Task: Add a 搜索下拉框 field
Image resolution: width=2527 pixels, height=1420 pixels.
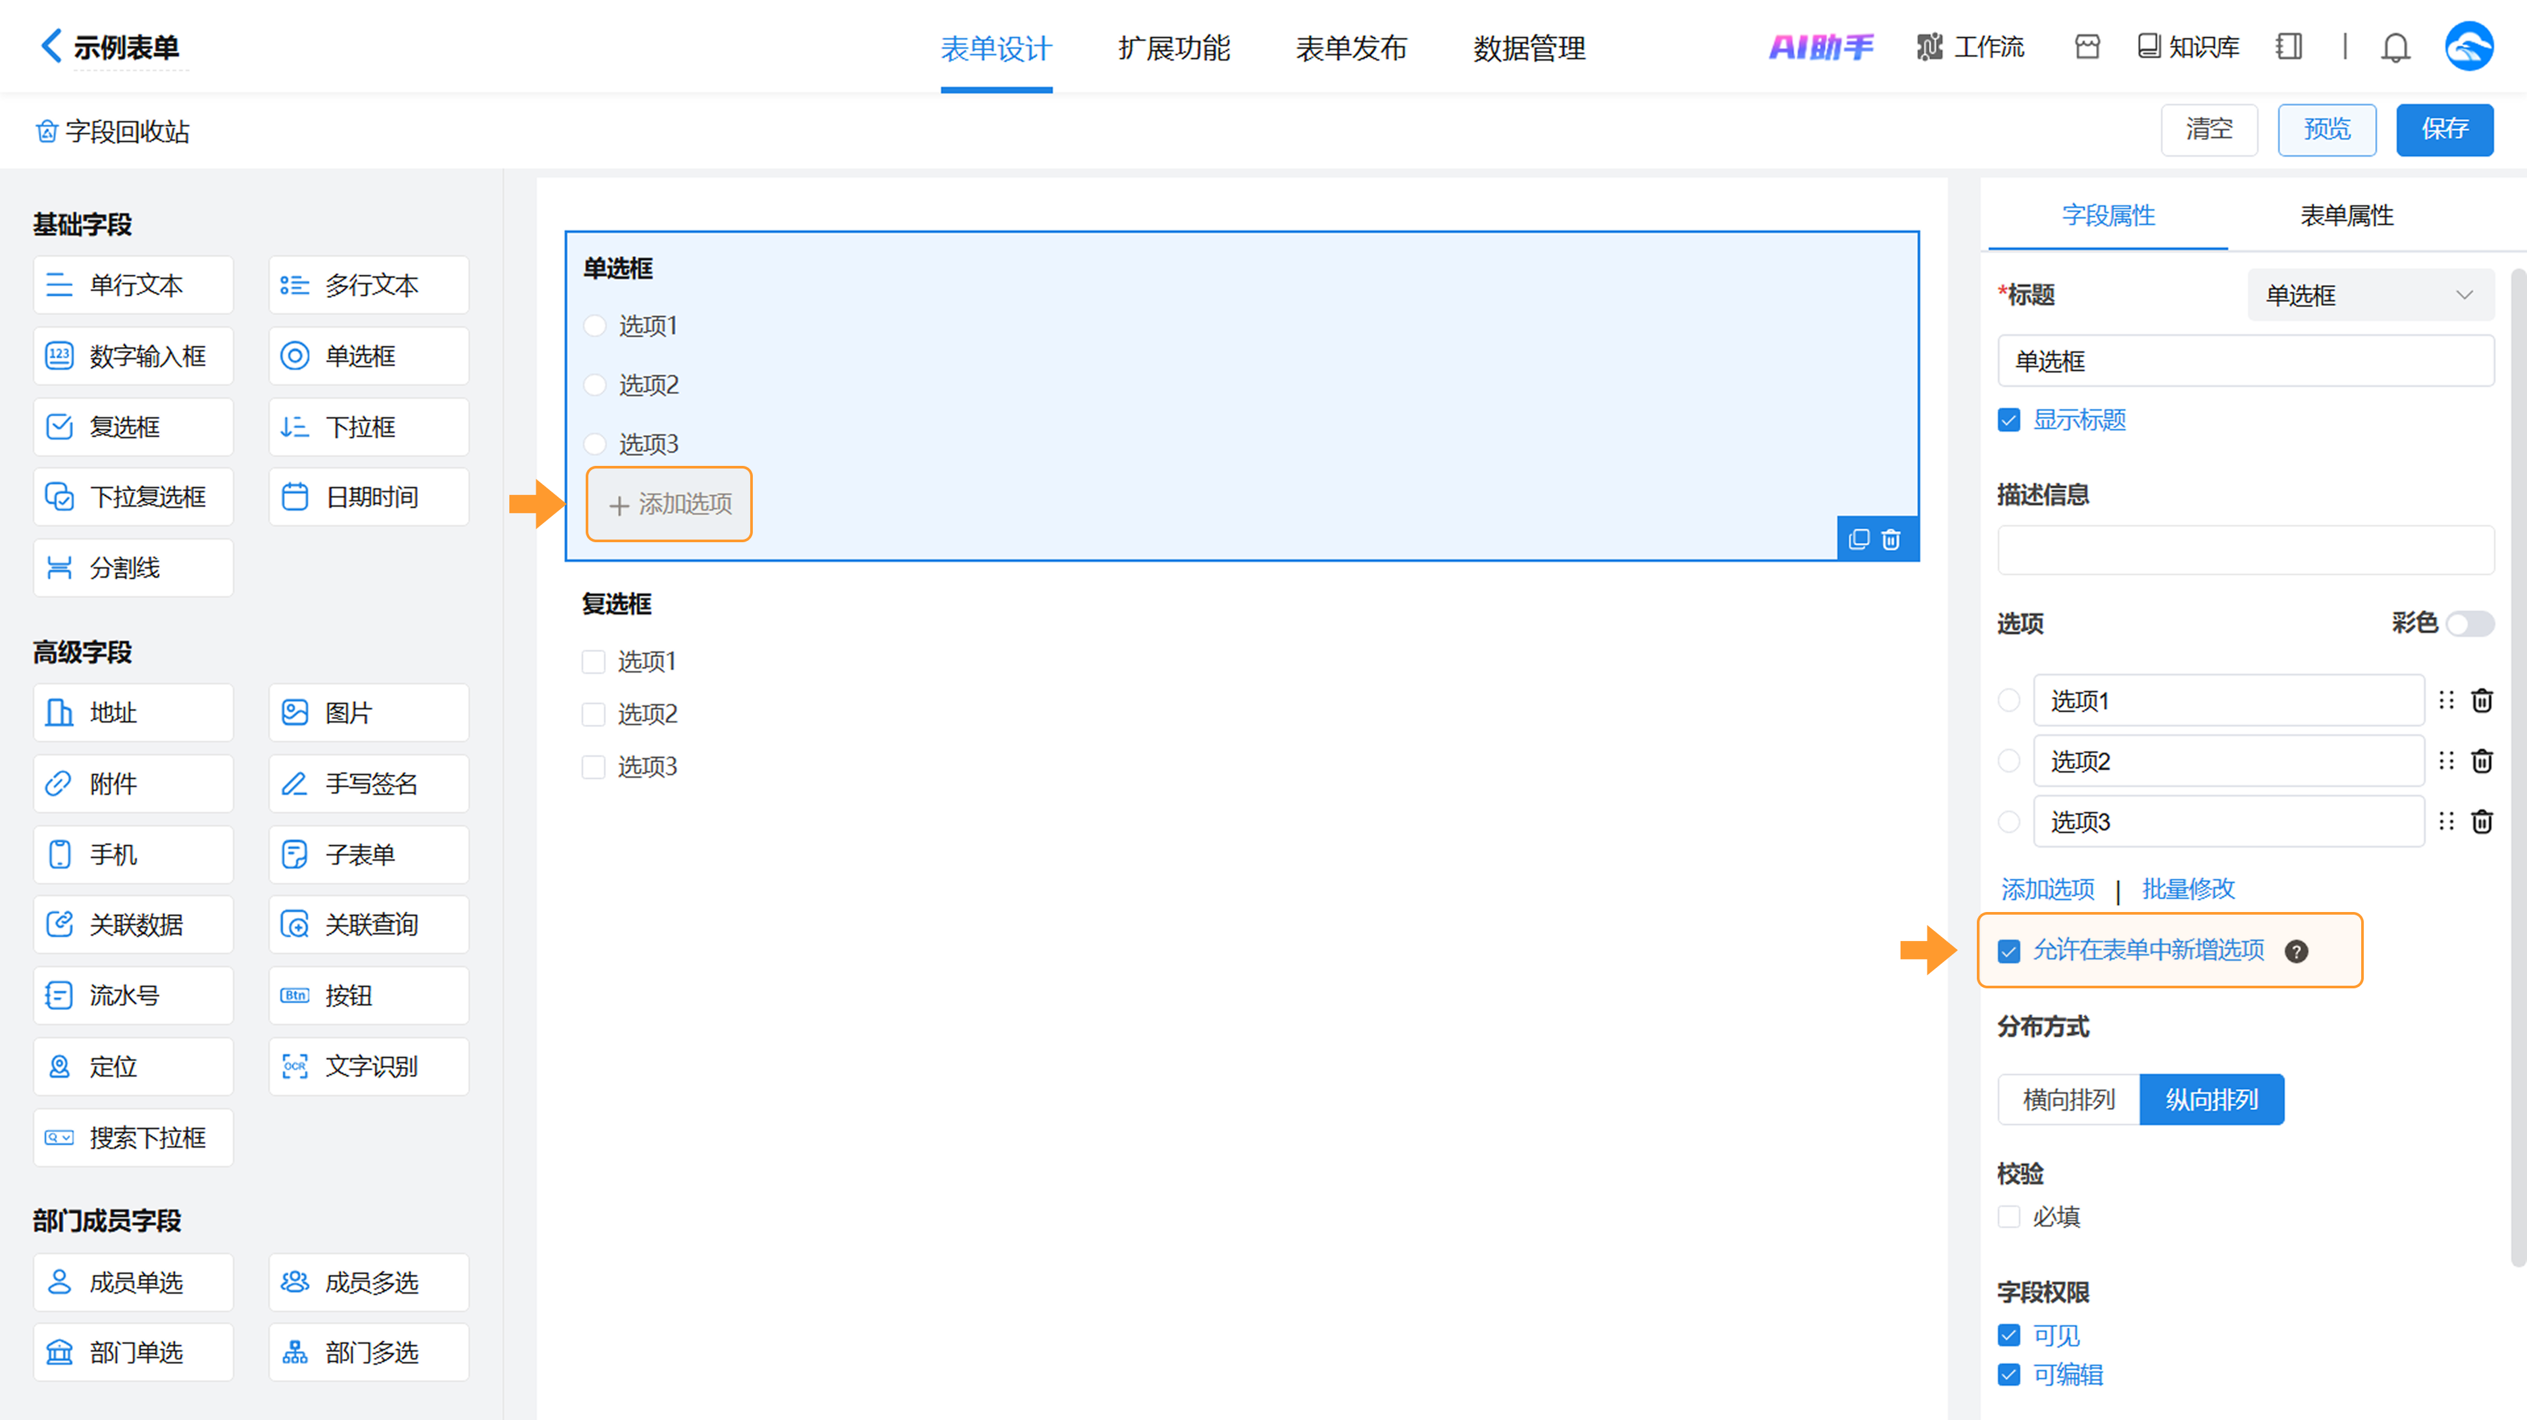Action: [x=134, y=1138]
